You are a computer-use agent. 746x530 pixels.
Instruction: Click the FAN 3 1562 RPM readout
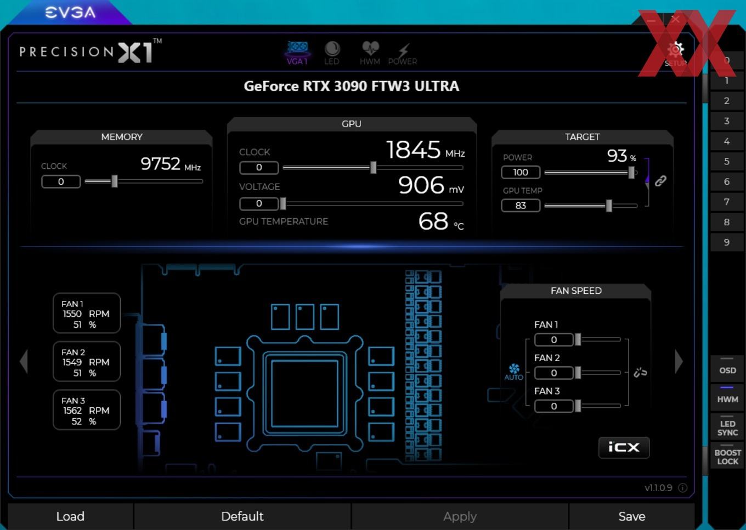pyautogui.click(x=86, y=410)
